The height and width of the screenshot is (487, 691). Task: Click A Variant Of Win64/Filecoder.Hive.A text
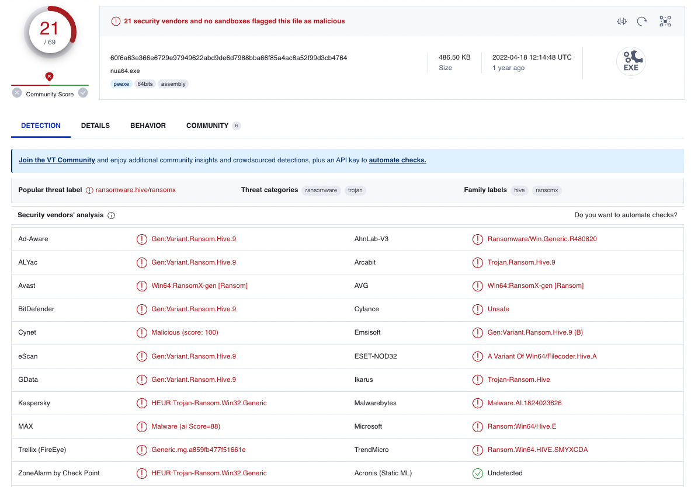point(542,356)
